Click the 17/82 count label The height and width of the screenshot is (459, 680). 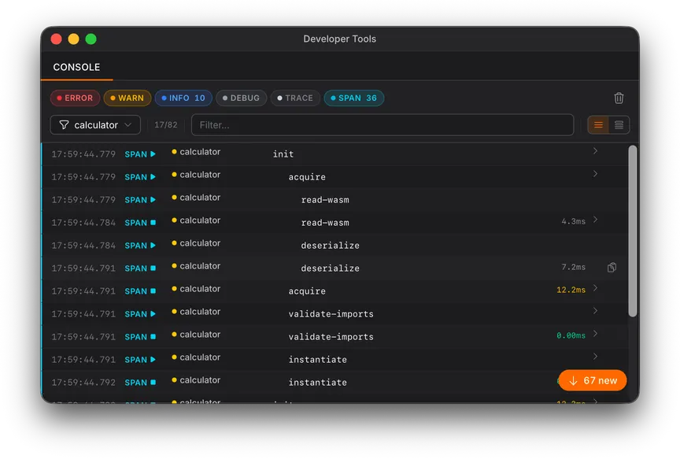pos(165,125)
